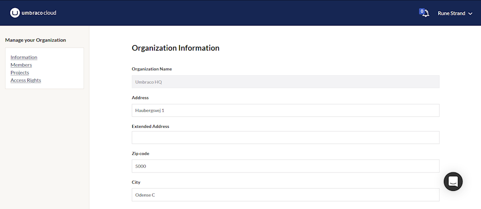The height and width of the screenshot is (209, 481).
Task: Focus the Address field with Haubergsvej 1
Action: click(285, 111)
